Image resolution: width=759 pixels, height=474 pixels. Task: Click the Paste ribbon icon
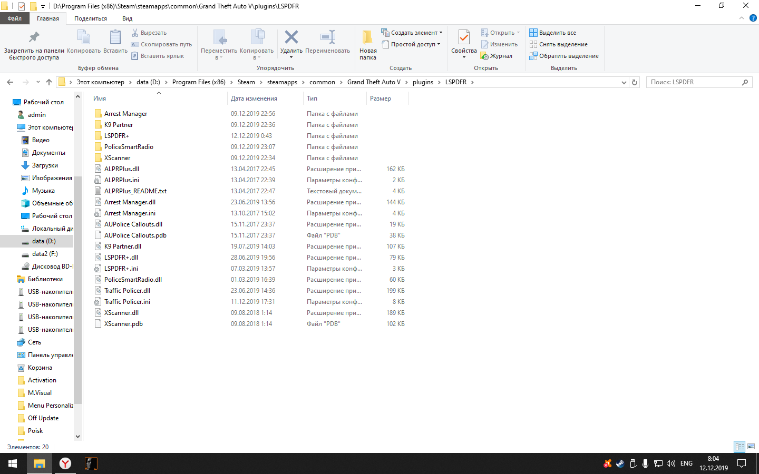[115, 42]
